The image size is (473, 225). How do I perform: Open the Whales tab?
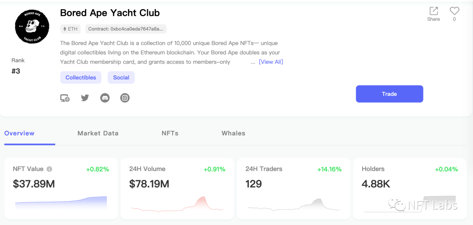233,134
